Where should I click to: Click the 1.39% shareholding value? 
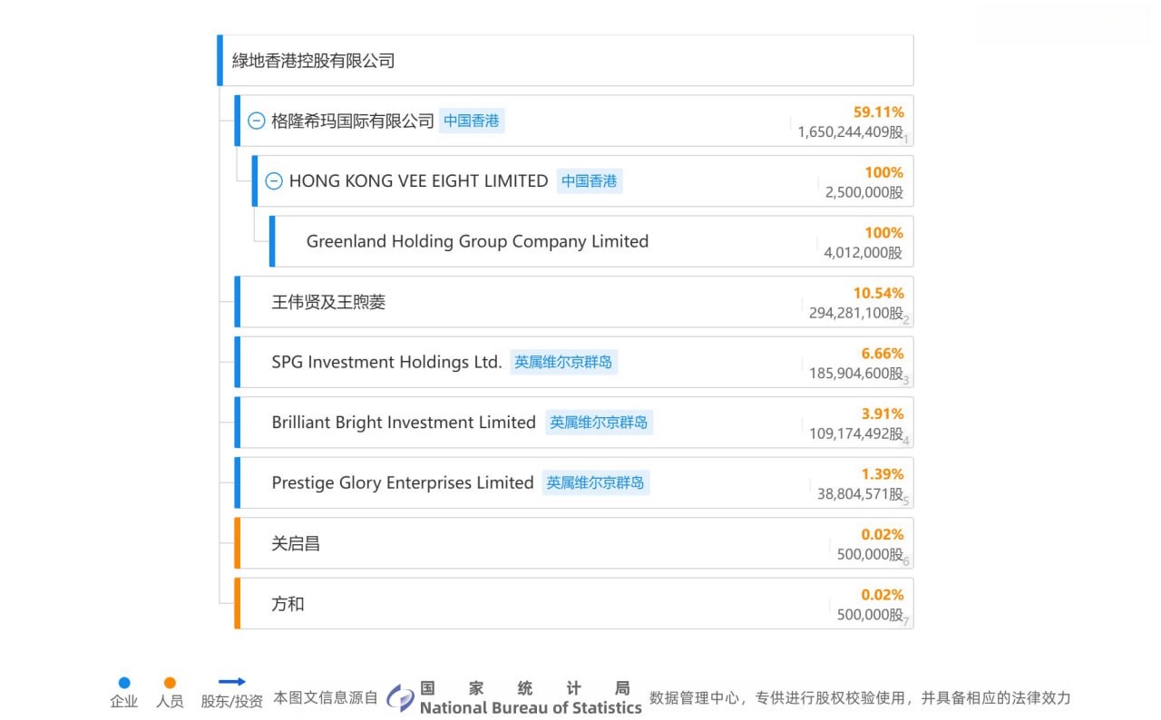883,474
